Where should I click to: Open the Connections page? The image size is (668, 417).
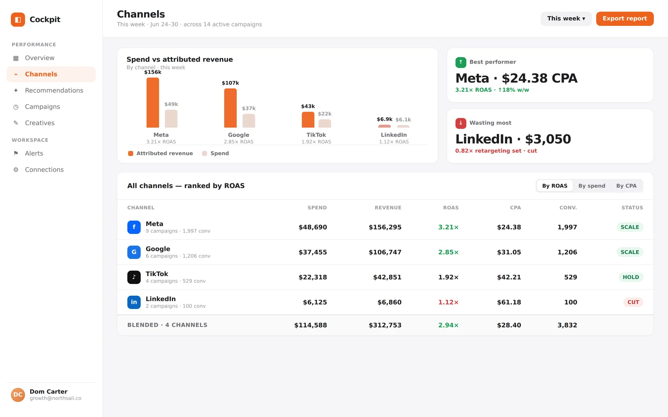[x=51, y=170]
